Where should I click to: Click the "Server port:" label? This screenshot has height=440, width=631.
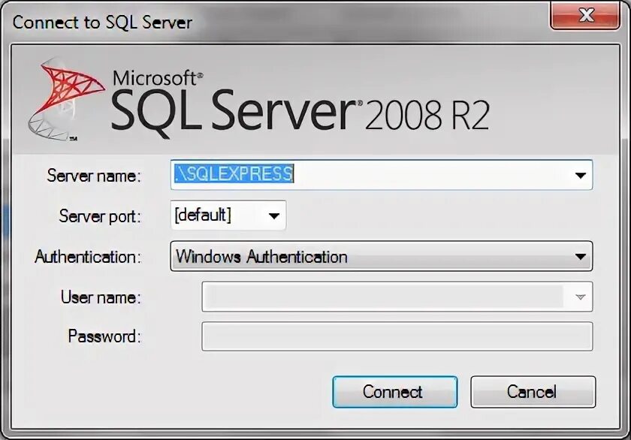(100, 216)
